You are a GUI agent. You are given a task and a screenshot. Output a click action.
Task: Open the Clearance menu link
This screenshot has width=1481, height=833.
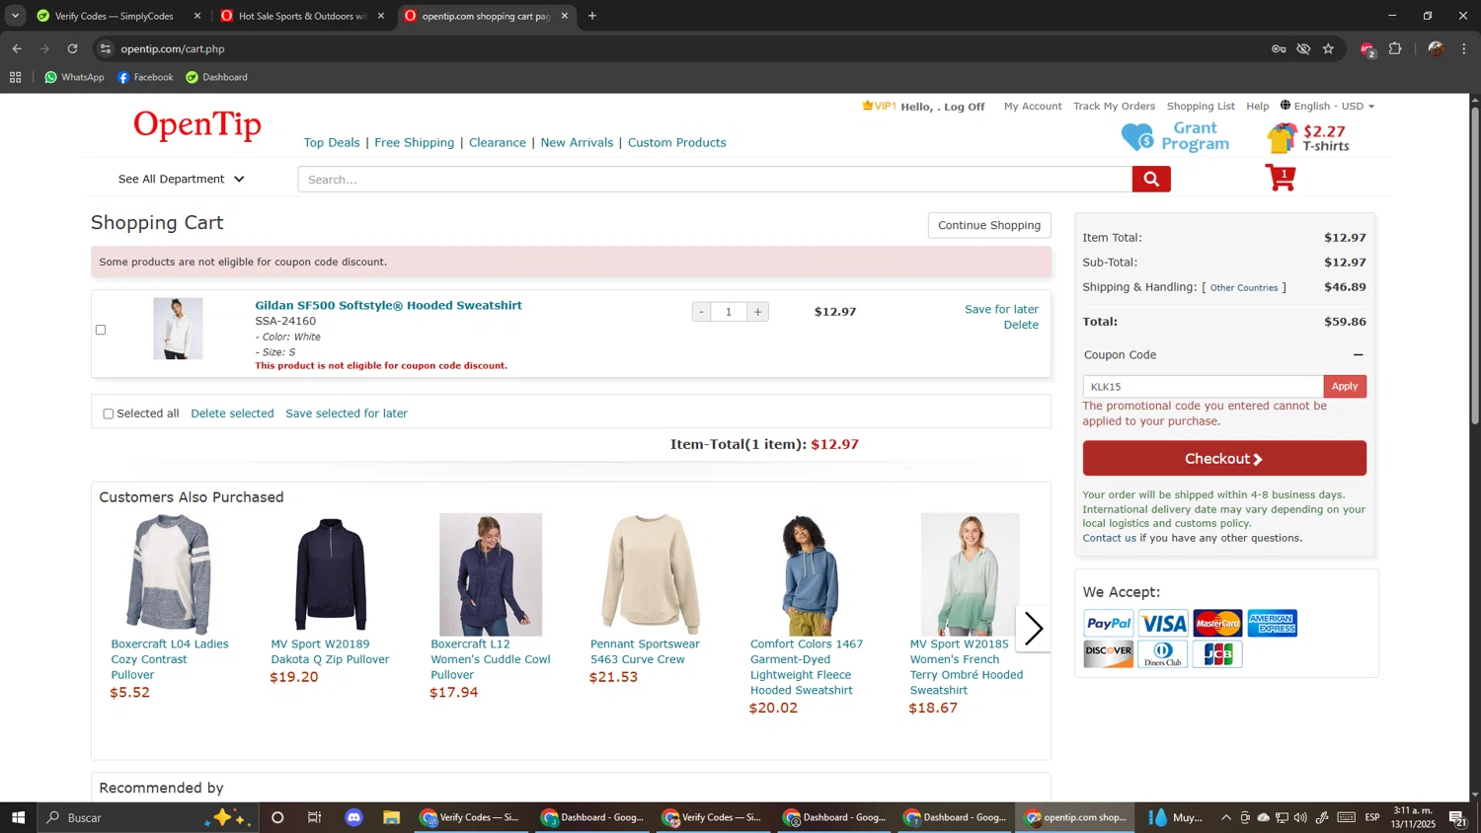[498, 142]
